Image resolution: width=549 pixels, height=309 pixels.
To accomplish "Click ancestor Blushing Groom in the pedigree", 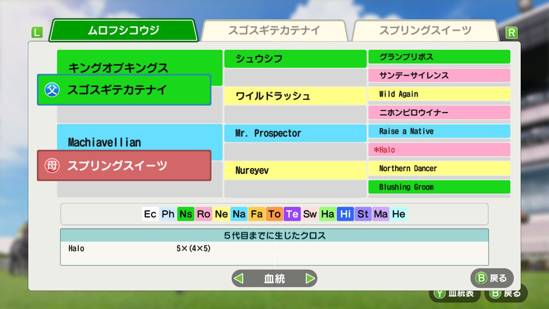I will [439, 187].
